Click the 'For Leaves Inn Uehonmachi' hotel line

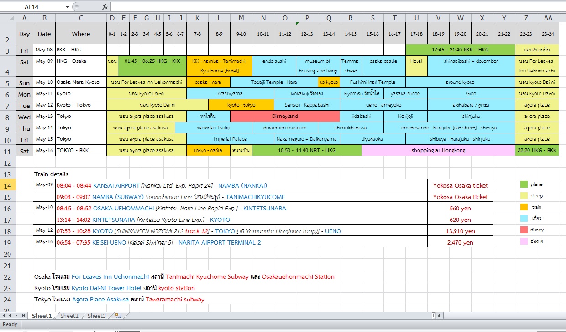coord(184,276)
